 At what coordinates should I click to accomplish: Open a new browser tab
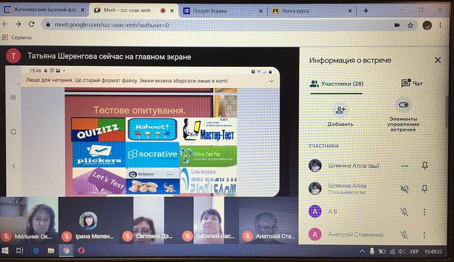366,11
